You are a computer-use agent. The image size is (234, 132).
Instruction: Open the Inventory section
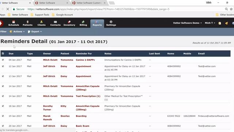(69, 23)
